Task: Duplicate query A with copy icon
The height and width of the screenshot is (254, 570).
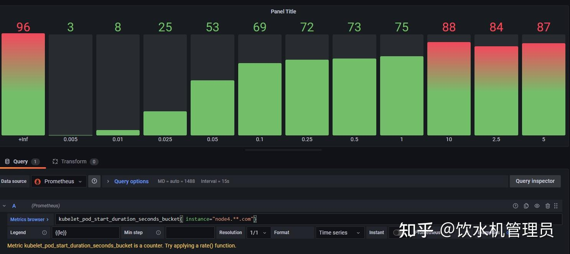Action: click(x=526, y=206)
